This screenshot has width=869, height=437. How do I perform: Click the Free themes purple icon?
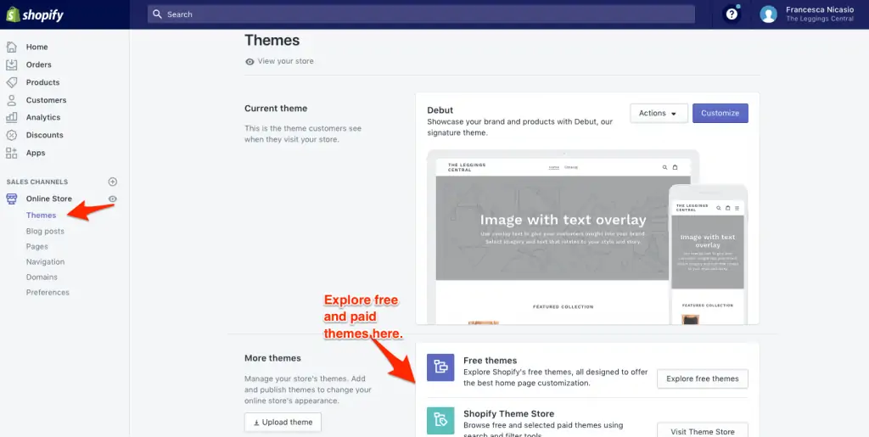click(x=440, y=367)
